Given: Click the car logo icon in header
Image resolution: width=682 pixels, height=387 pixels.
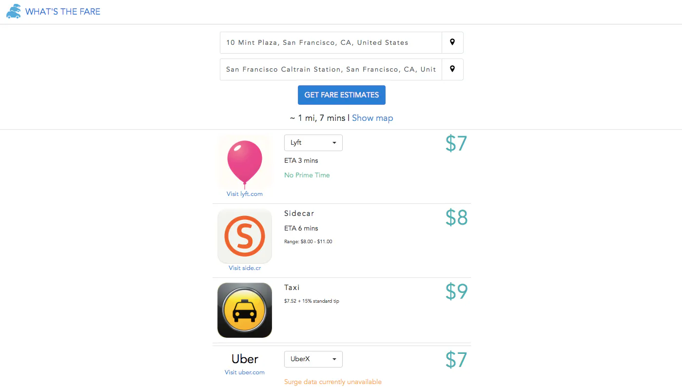Looking at the screenshot, I should (x=14, y=11).
